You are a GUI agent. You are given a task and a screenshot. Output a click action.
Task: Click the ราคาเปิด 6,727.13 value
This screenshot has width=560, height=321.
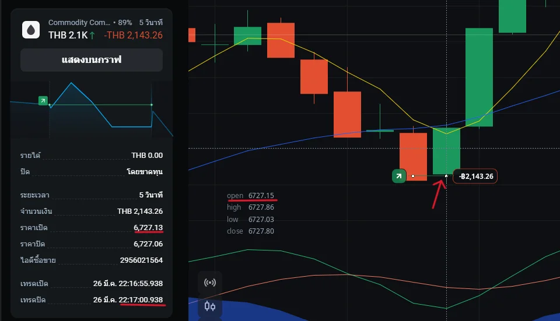pos(148,228)
